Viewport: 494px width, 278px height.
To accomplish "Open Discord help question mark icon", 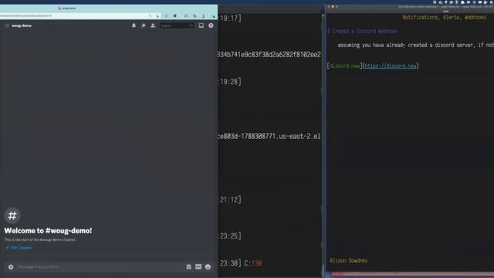I will 211,25.
